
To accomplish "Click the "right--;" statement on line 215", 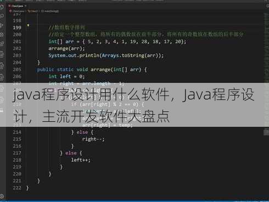I will [x=93, y=139].
